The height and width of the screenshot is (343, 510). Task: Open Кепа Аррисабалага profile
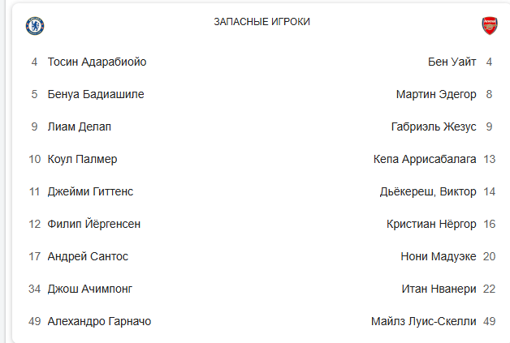(x=425, y=159)
